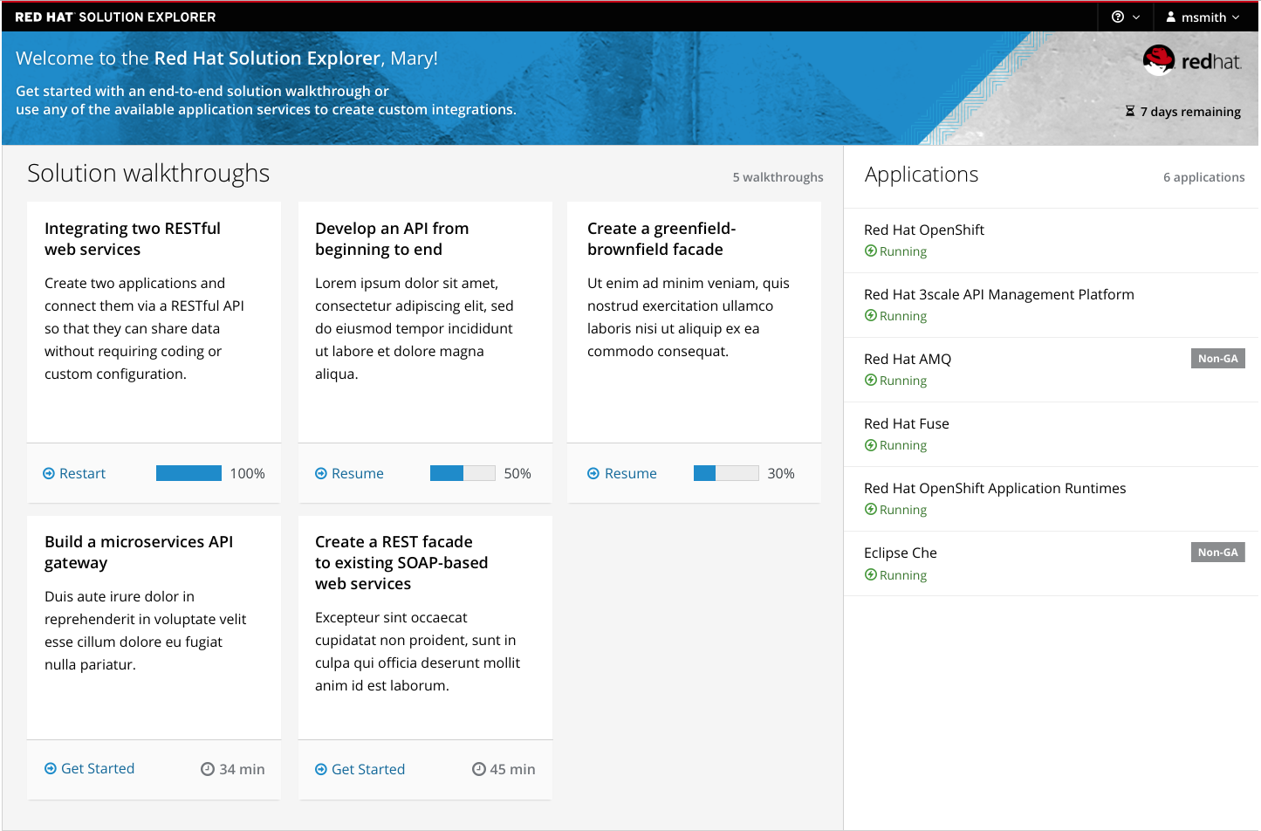This screenshot has height=831, width=1261.
Task: Click Resume arrow icon on Develop an API card
Action: click(x=321, y=473)
